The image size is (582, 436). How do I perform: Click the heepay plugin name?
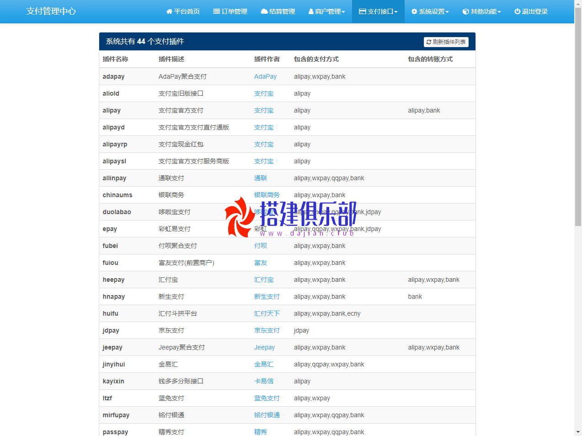[x=113, y=280]
